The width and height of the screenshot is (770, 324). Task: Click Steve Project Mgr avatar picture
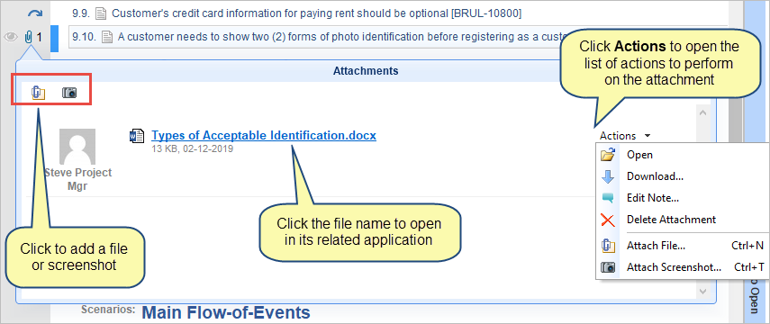click(x=77, y=147)
